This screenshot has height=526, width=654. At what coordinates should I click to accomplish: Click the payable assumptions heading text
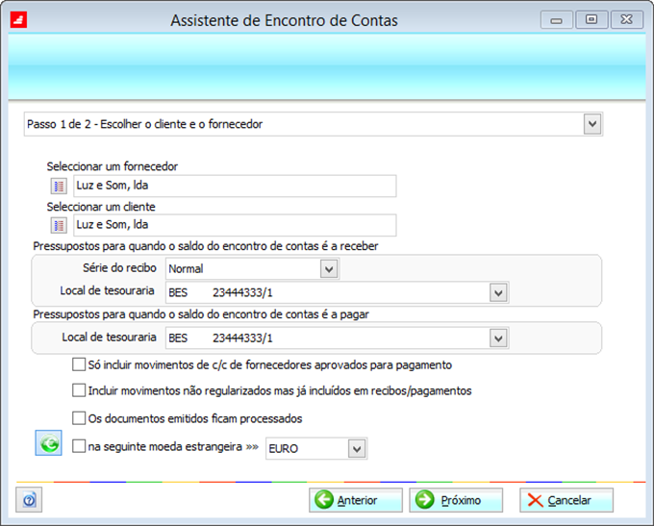click(201, 314)
